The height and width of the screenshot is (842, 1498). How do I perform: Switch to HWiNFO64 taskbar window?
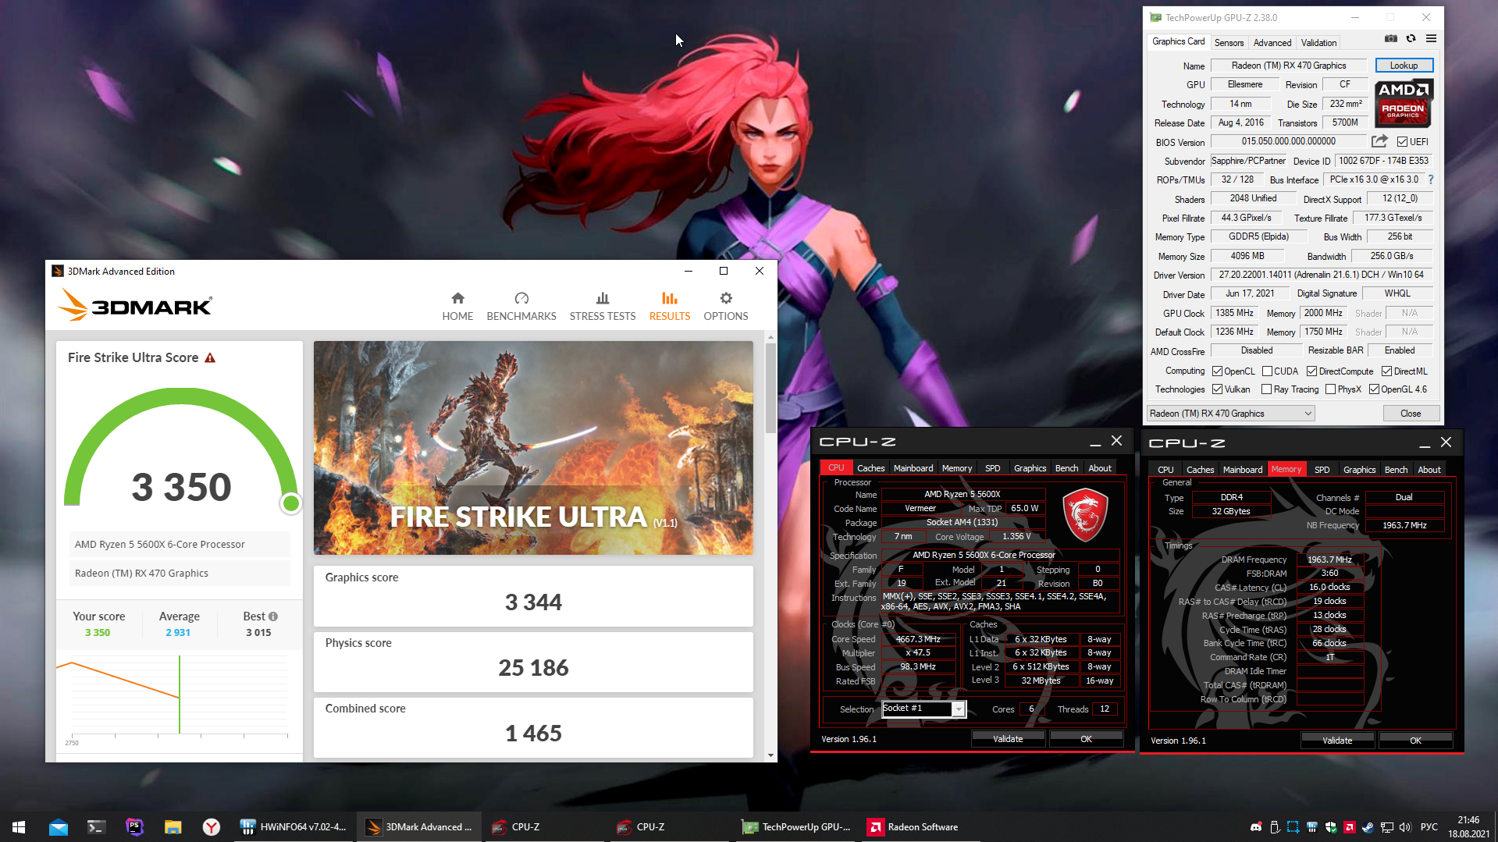[294, 827]
